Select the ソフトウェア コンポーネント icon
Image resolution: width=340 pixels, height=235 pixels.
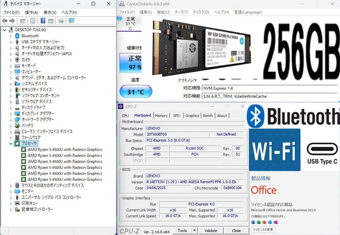point(17,96)
